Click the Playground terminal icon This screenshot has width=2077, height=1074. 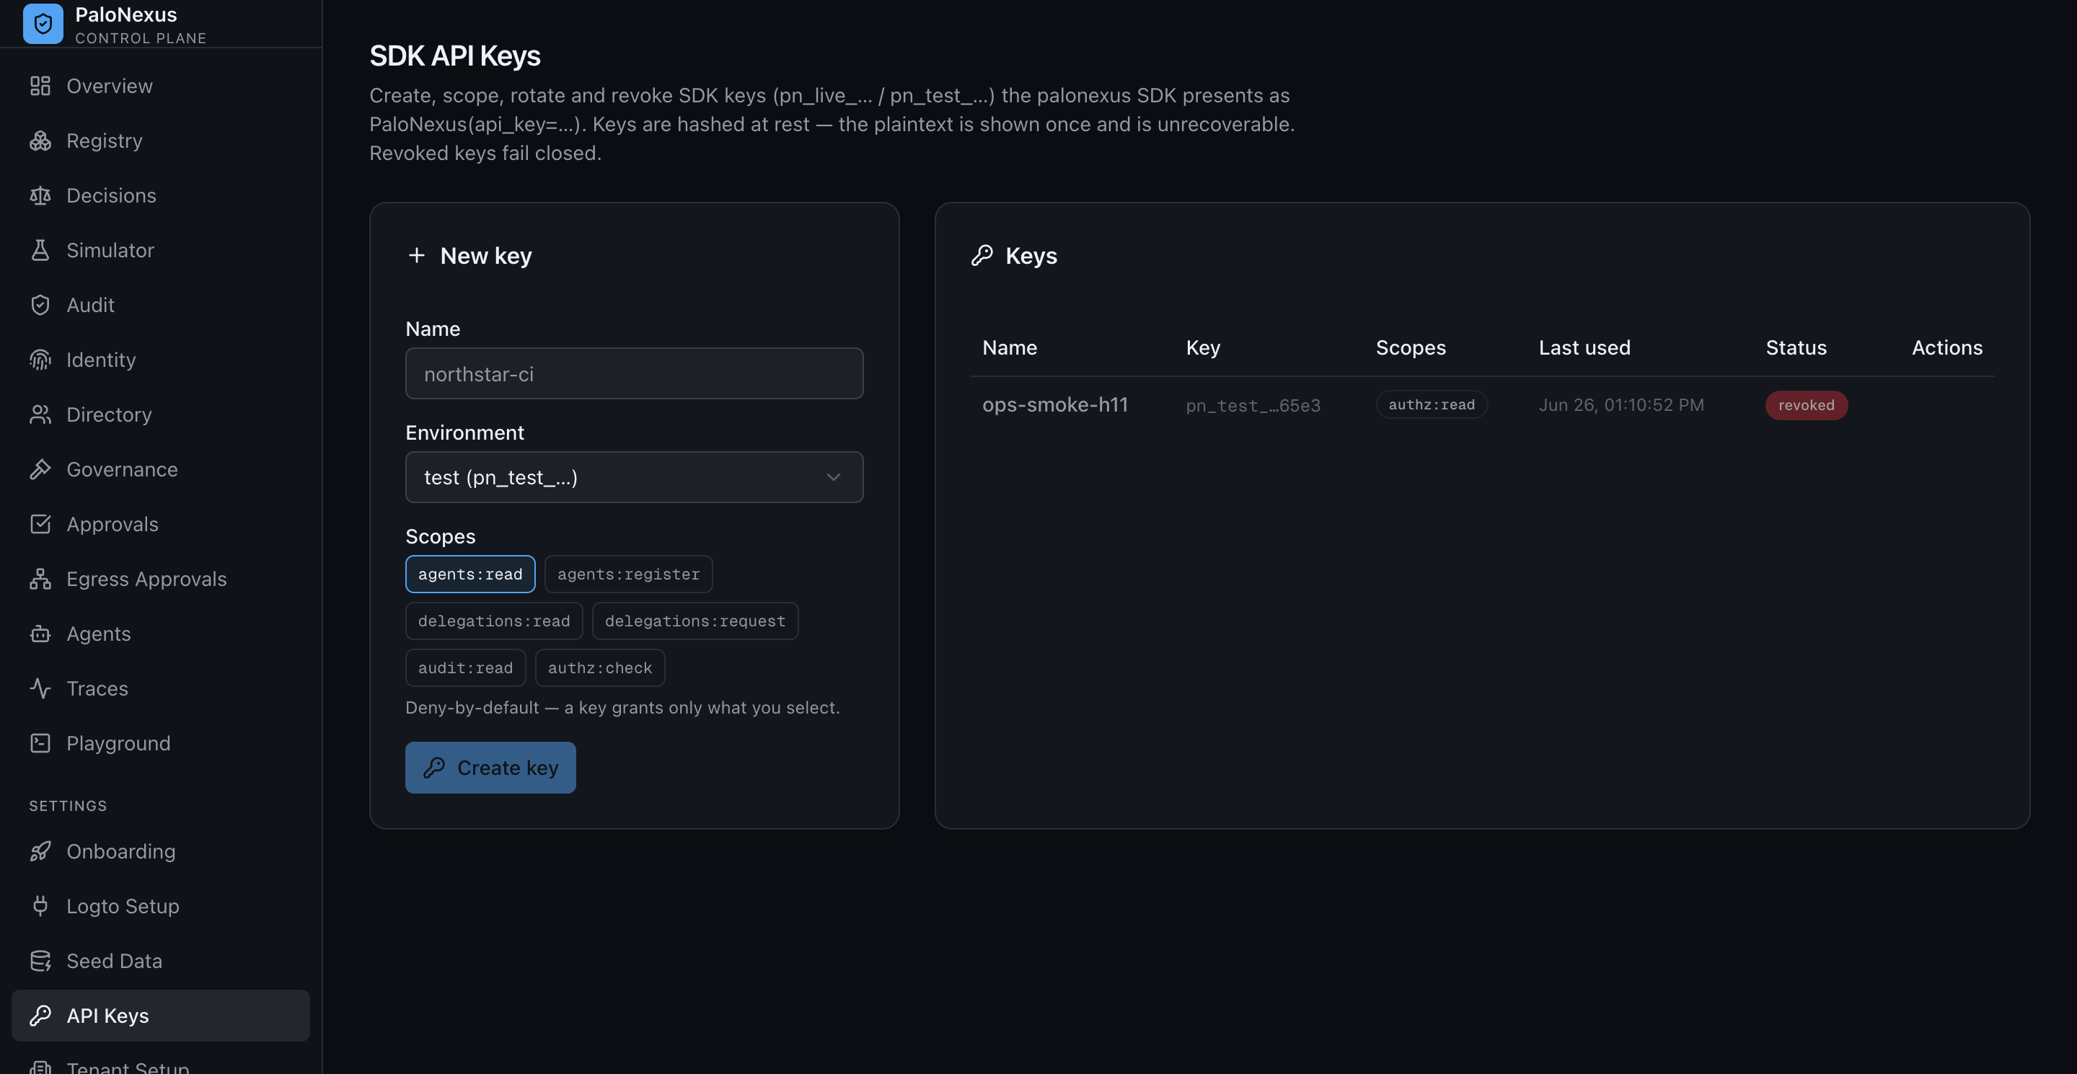pyautogui.click(x=40, y=743)
